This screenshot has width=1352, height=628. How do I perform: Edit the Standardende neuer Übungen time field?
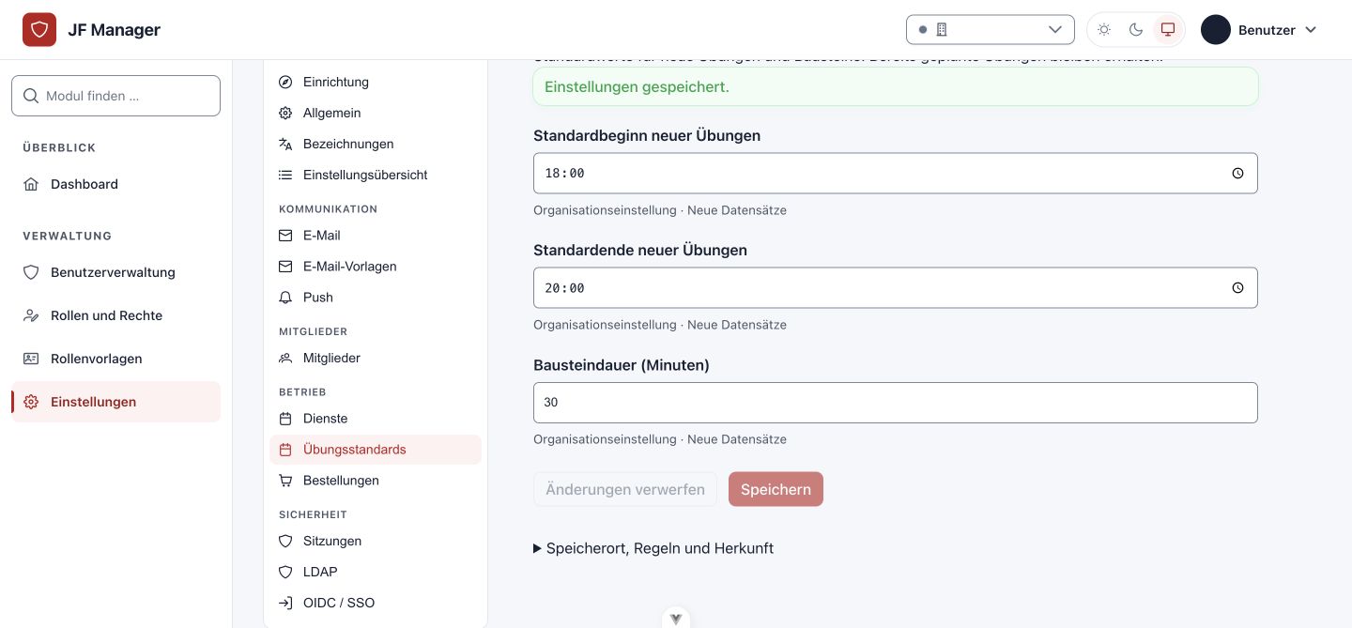point(895,288)
